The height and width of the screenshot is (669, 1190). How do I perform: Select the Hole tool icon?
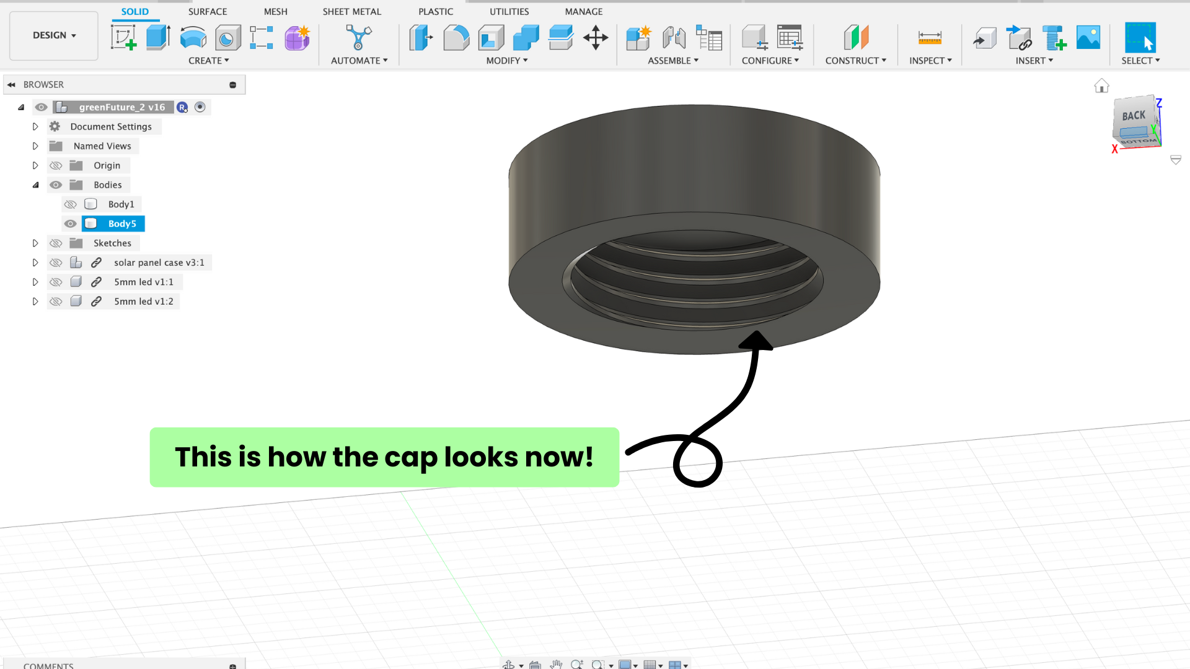(227, 38)
